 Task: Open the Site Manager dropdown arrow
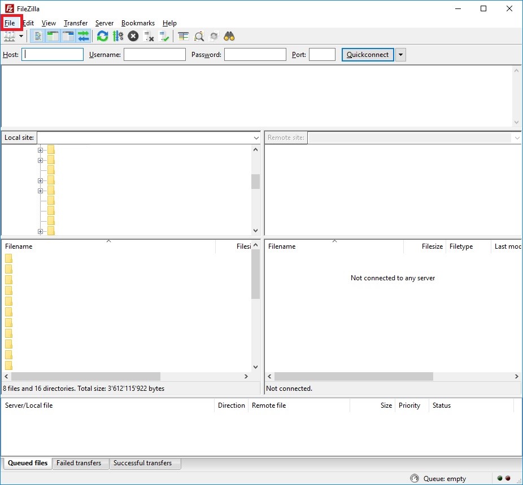point(21,36)
